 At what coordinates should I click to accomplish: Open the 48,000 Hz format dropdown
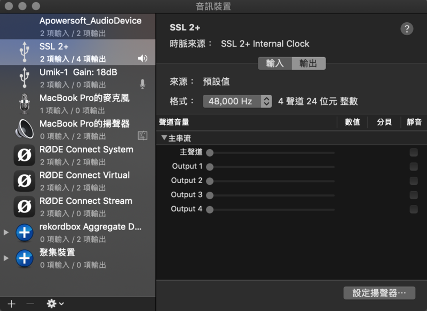click(x=238, y=101)
